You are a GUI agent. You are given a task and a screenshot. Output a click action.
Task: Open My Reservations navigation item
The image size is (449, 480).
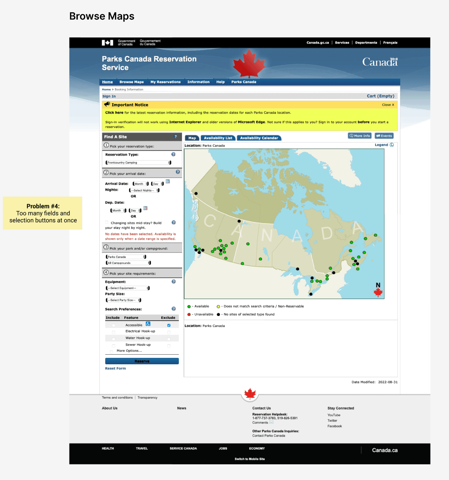pos(165,82)
